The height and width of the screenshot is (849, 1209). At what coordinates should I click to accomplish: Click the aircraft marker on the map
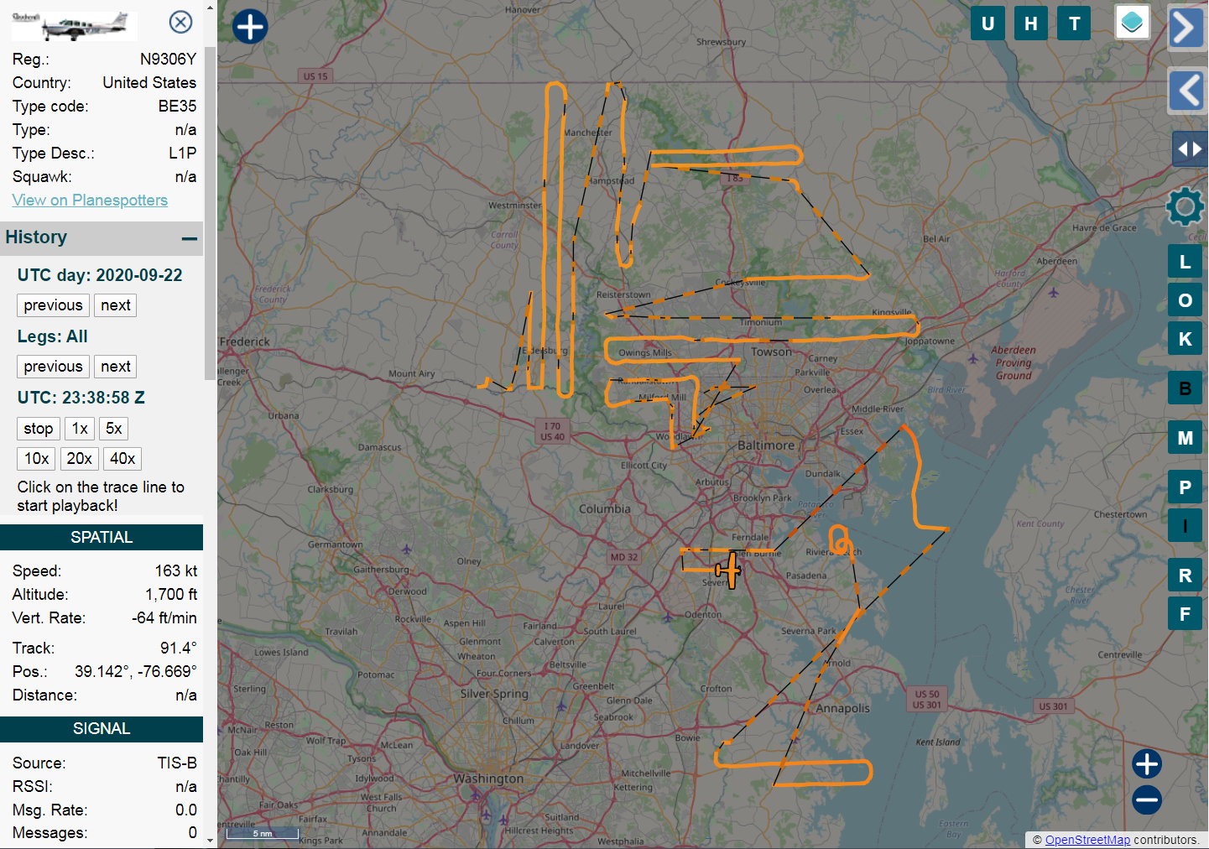coord(729,570)
